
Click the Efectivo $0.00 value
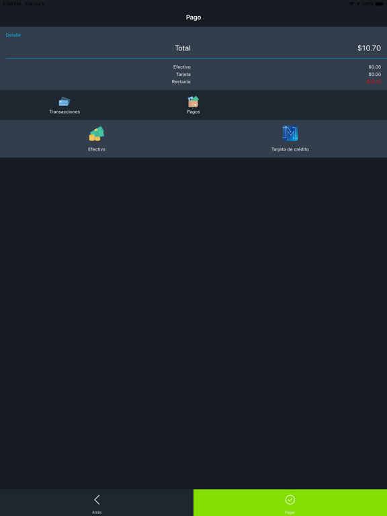[x=375, y=67]
